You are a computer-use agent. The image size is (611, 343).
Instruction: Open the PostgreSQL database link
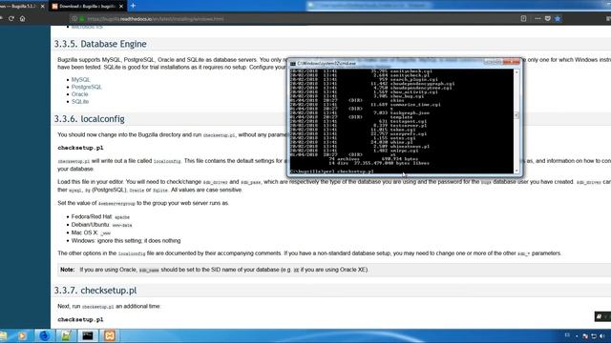click(x=87, y=87)
